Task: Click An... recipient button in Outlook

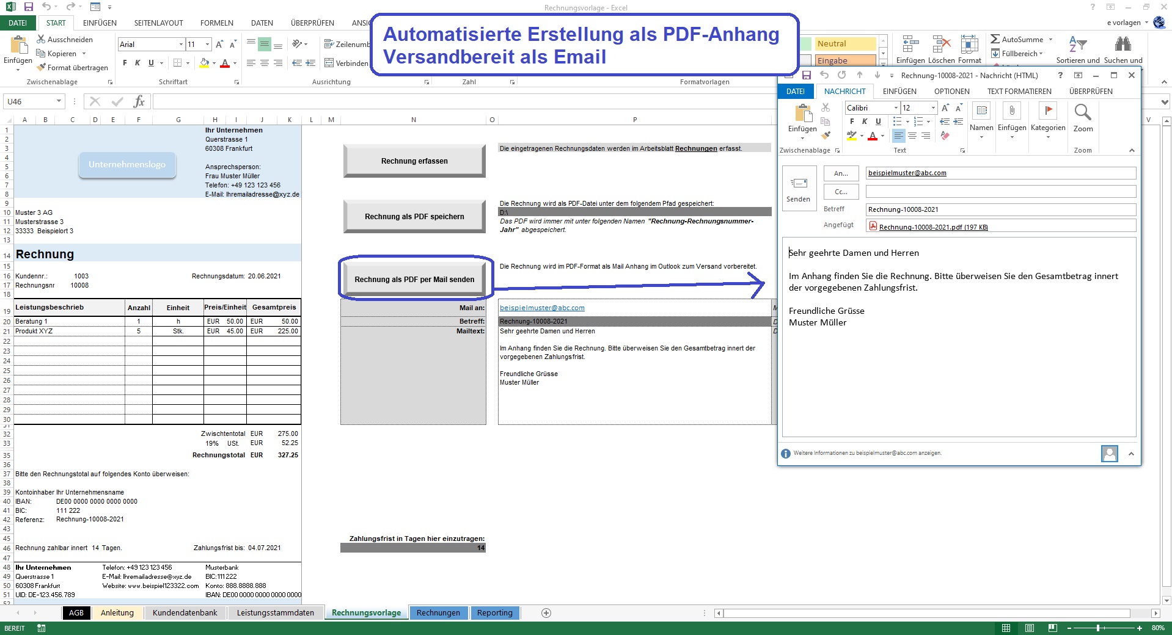Action: click(841, 173)
